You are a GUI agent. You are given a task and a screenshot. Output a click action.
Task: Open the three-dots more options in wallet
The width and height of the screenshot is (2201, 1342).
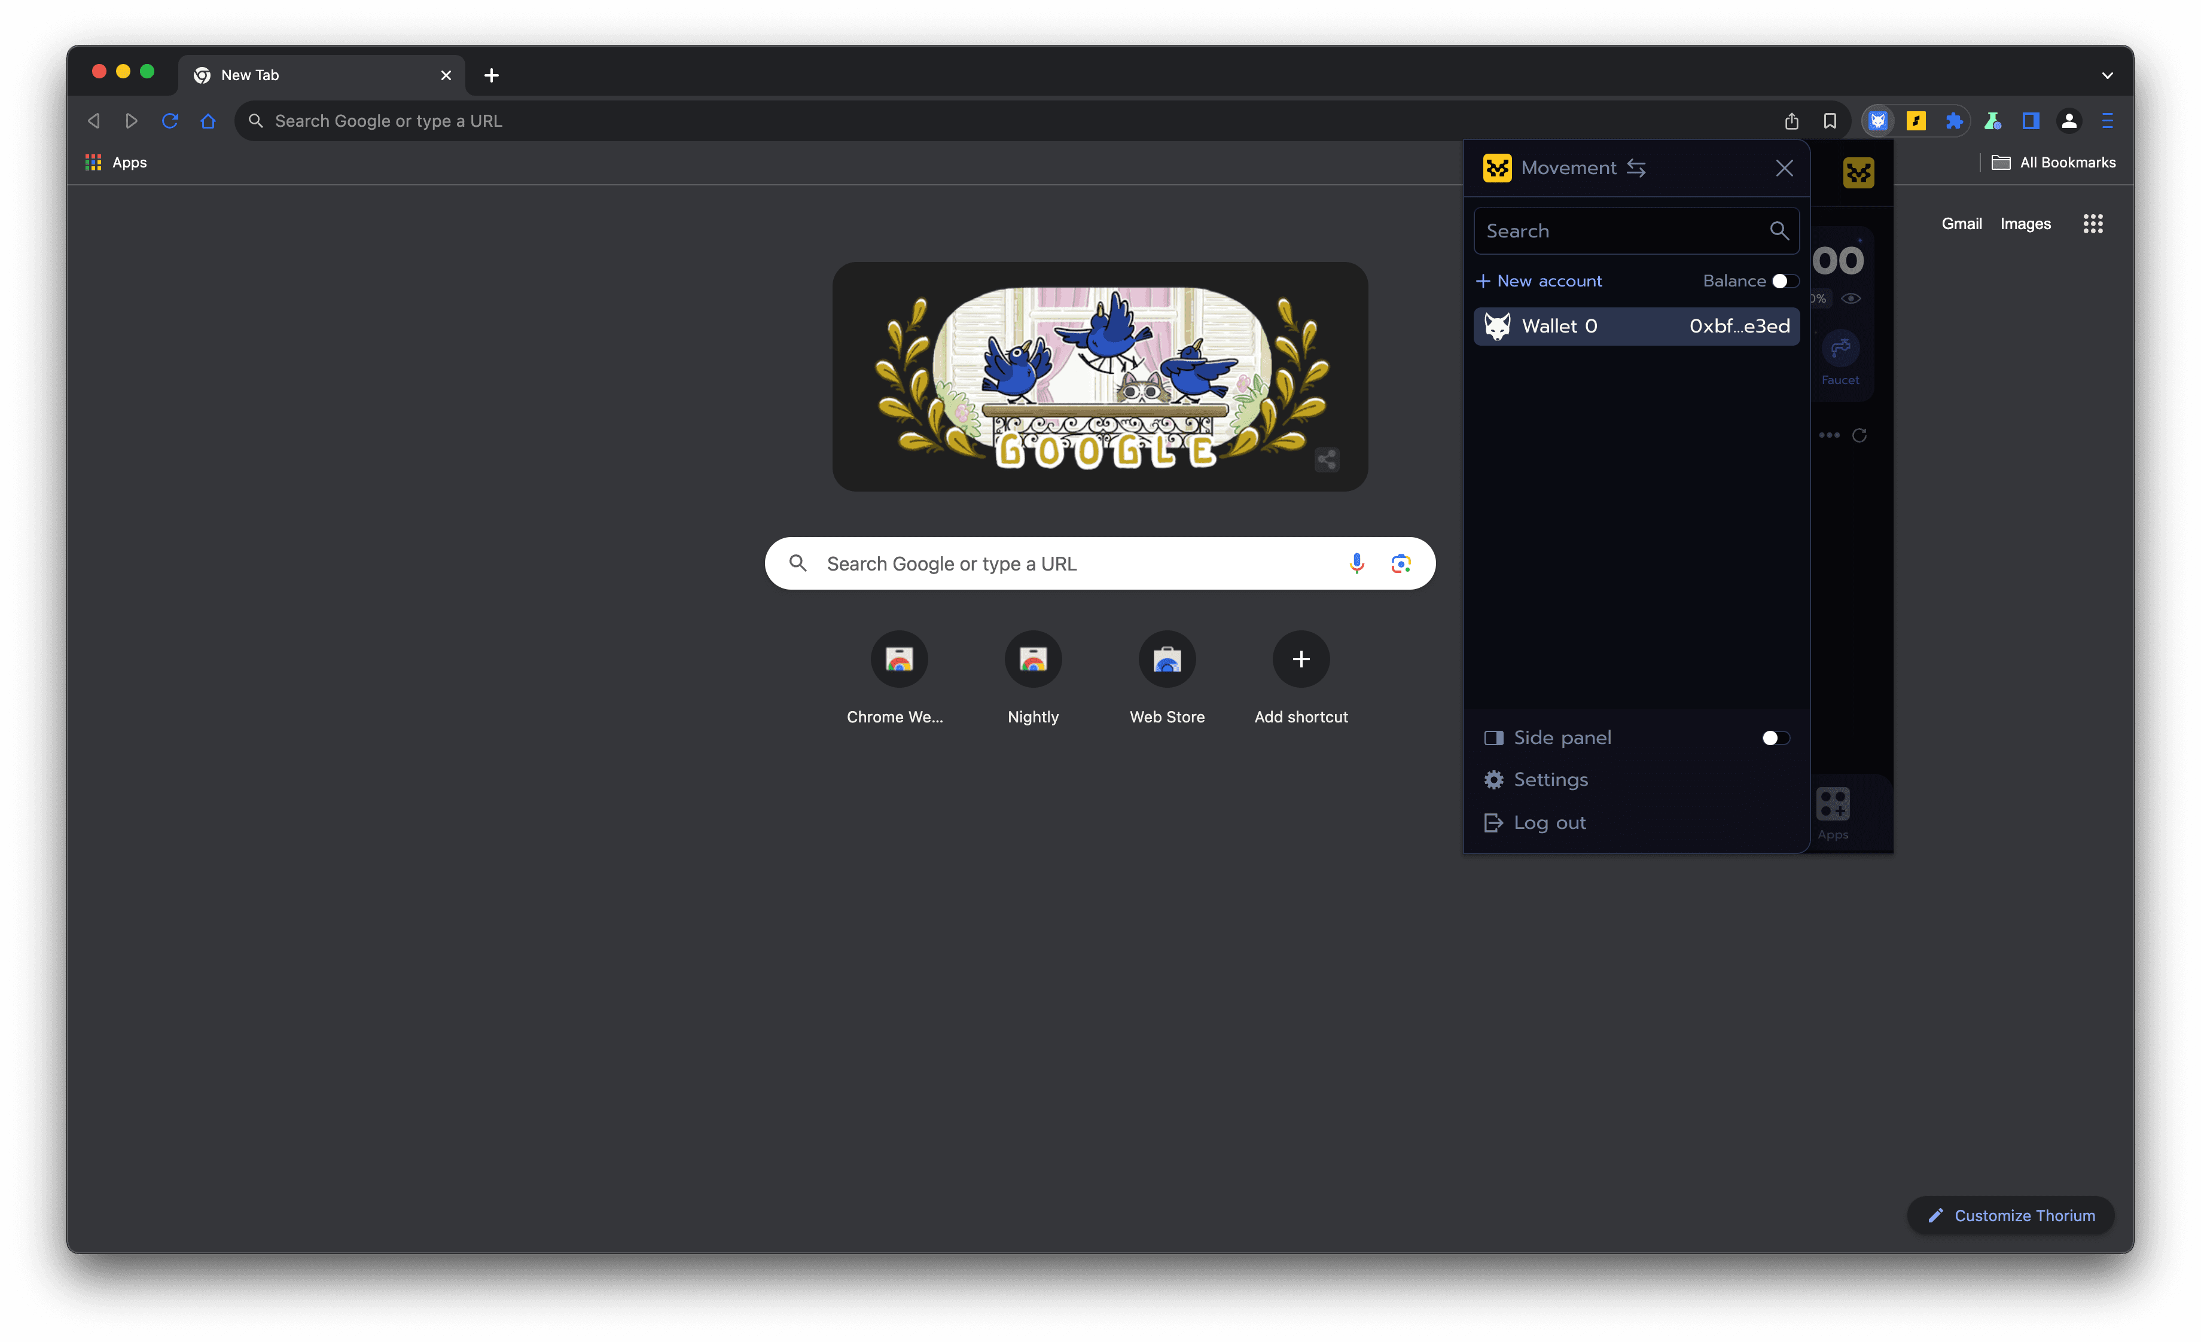(x=1828, y=435)
